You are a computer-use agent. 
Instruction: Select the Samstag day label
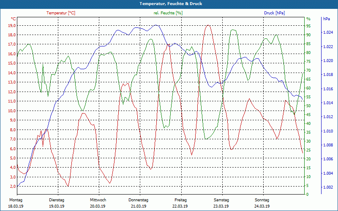point(221,200)
